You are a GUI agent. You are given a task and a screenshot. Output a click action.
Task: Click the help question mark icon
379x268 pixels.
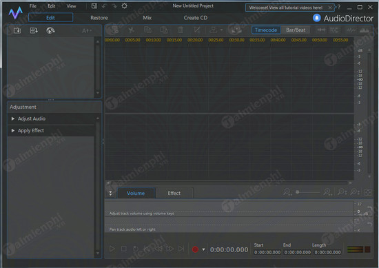[x=339, y=7]
